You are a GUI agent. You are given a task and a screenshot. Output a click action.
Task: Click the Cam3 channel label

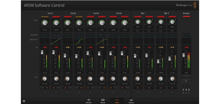96,13
